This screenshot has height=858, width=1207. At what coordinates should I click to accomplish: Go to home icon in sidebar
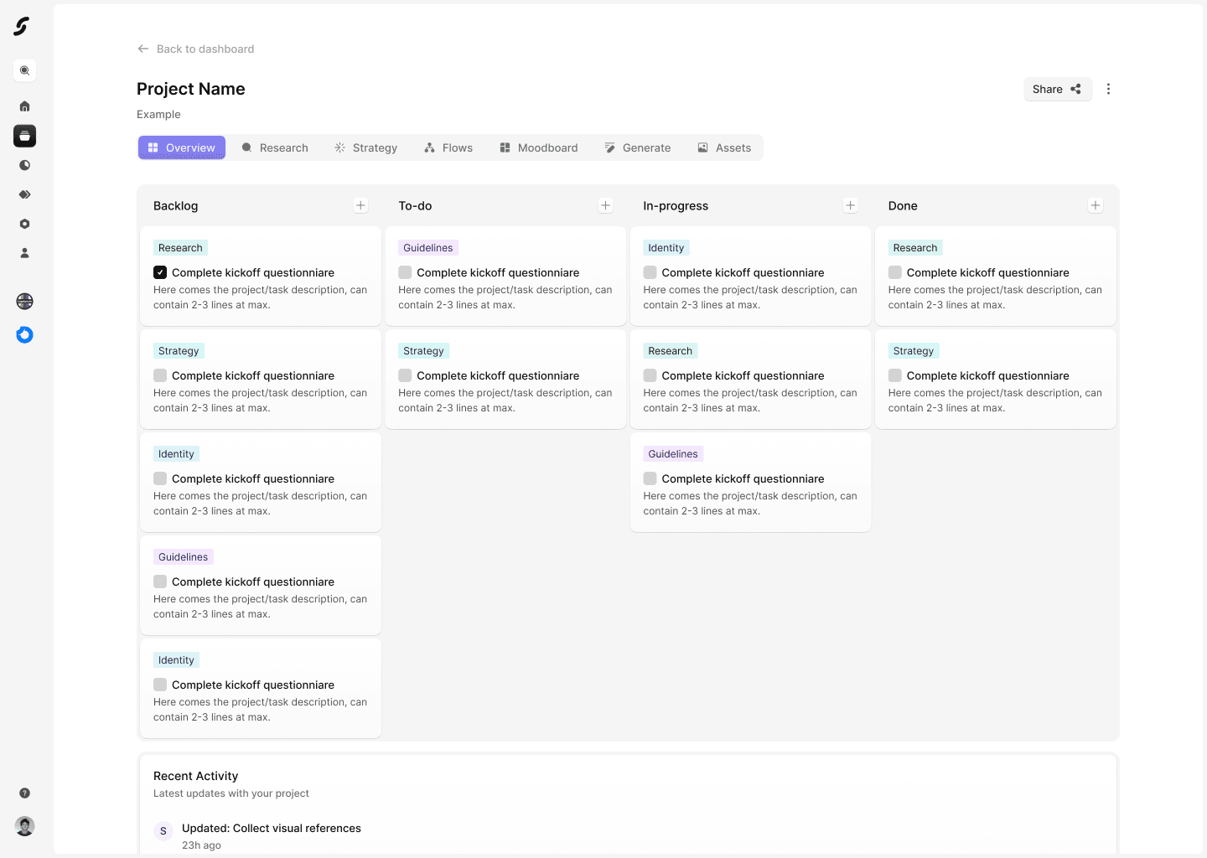coord(24,106)
